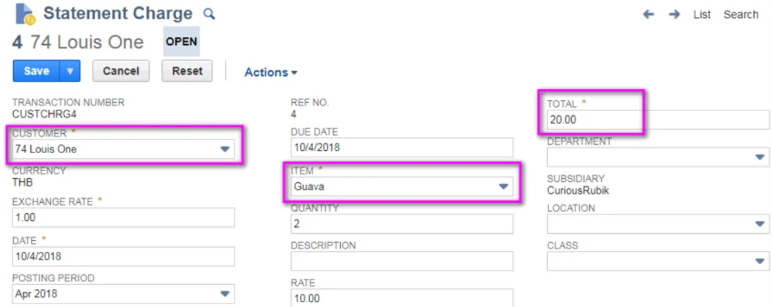
Task: Open the List view link
Action: (702, 14)
